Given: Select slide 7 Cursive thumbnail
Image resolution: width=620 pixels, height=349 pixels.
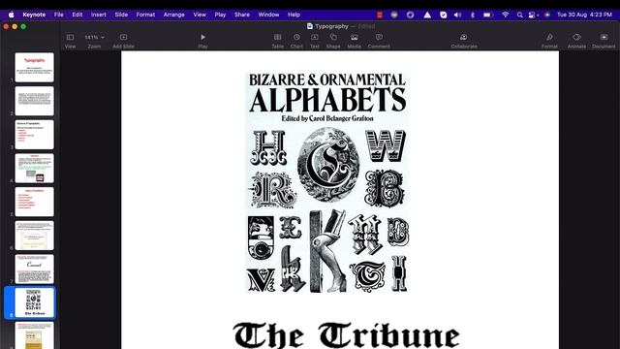Looking at the screenshot, I should coord(35,270).
